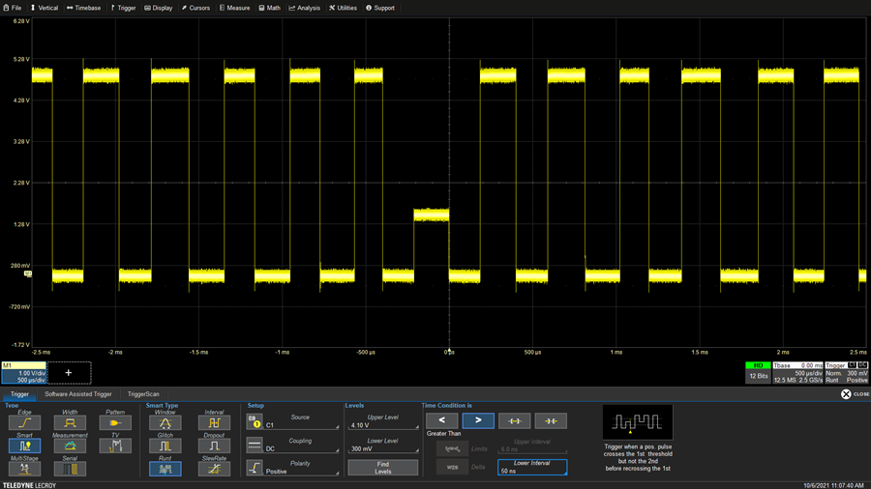Choose the Width trigger type
Screen dimensions: 871x489
70,422
